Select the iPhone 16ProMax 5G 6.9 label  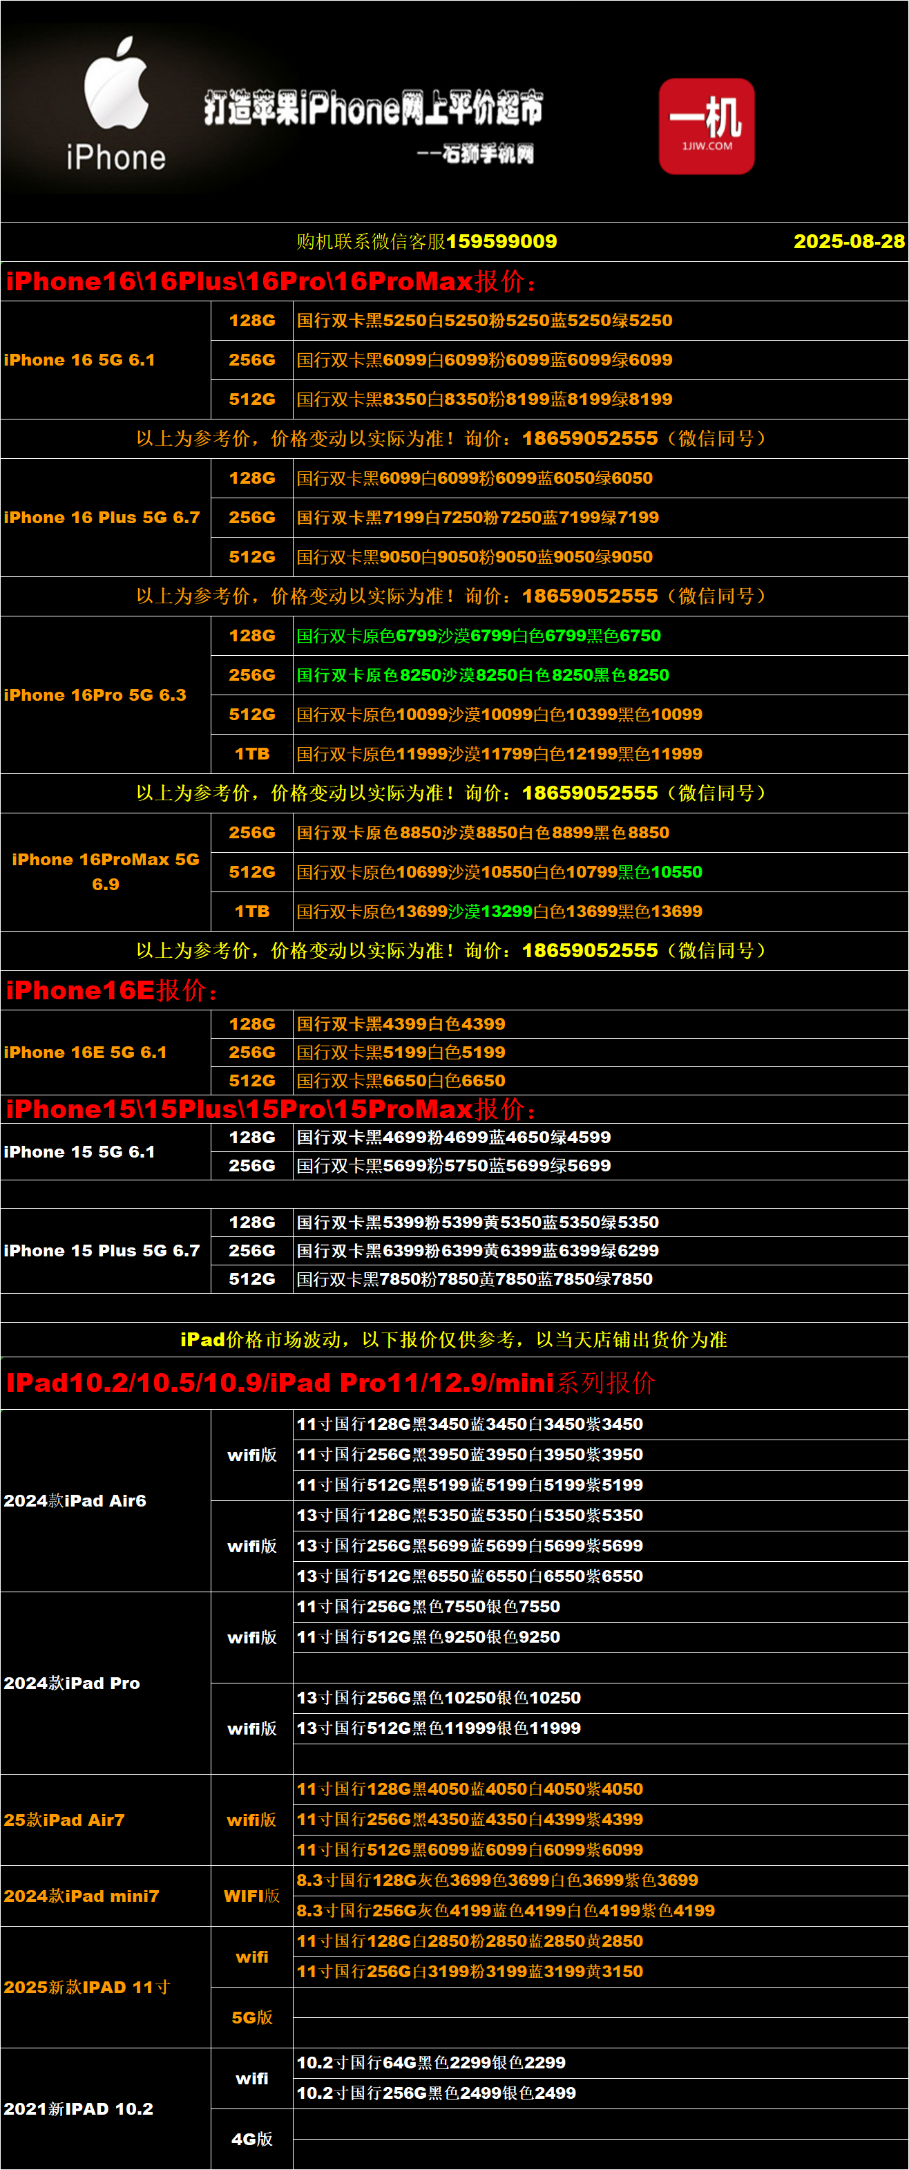click(105, 871)
